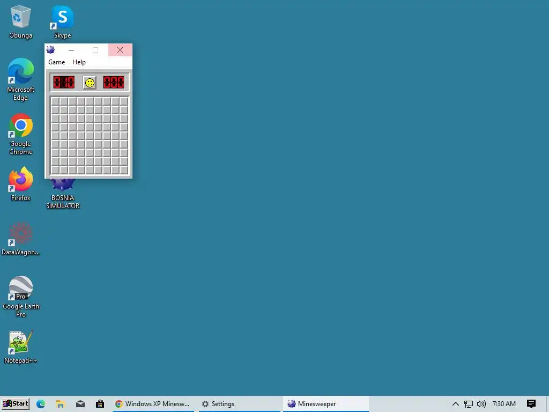
Task: Open the Game menu in Minesweeper
Action: (57, 62)
